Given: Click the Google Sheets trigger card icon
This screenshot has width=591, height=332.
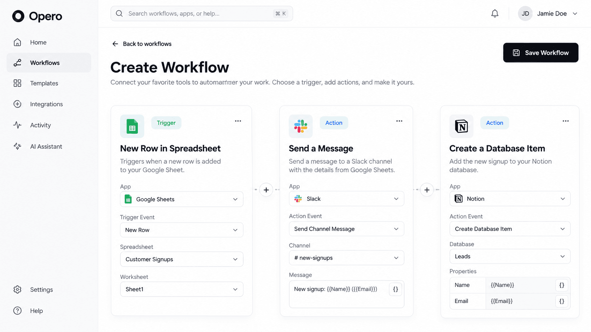Looking at the screenshot, I should (132, 126).
